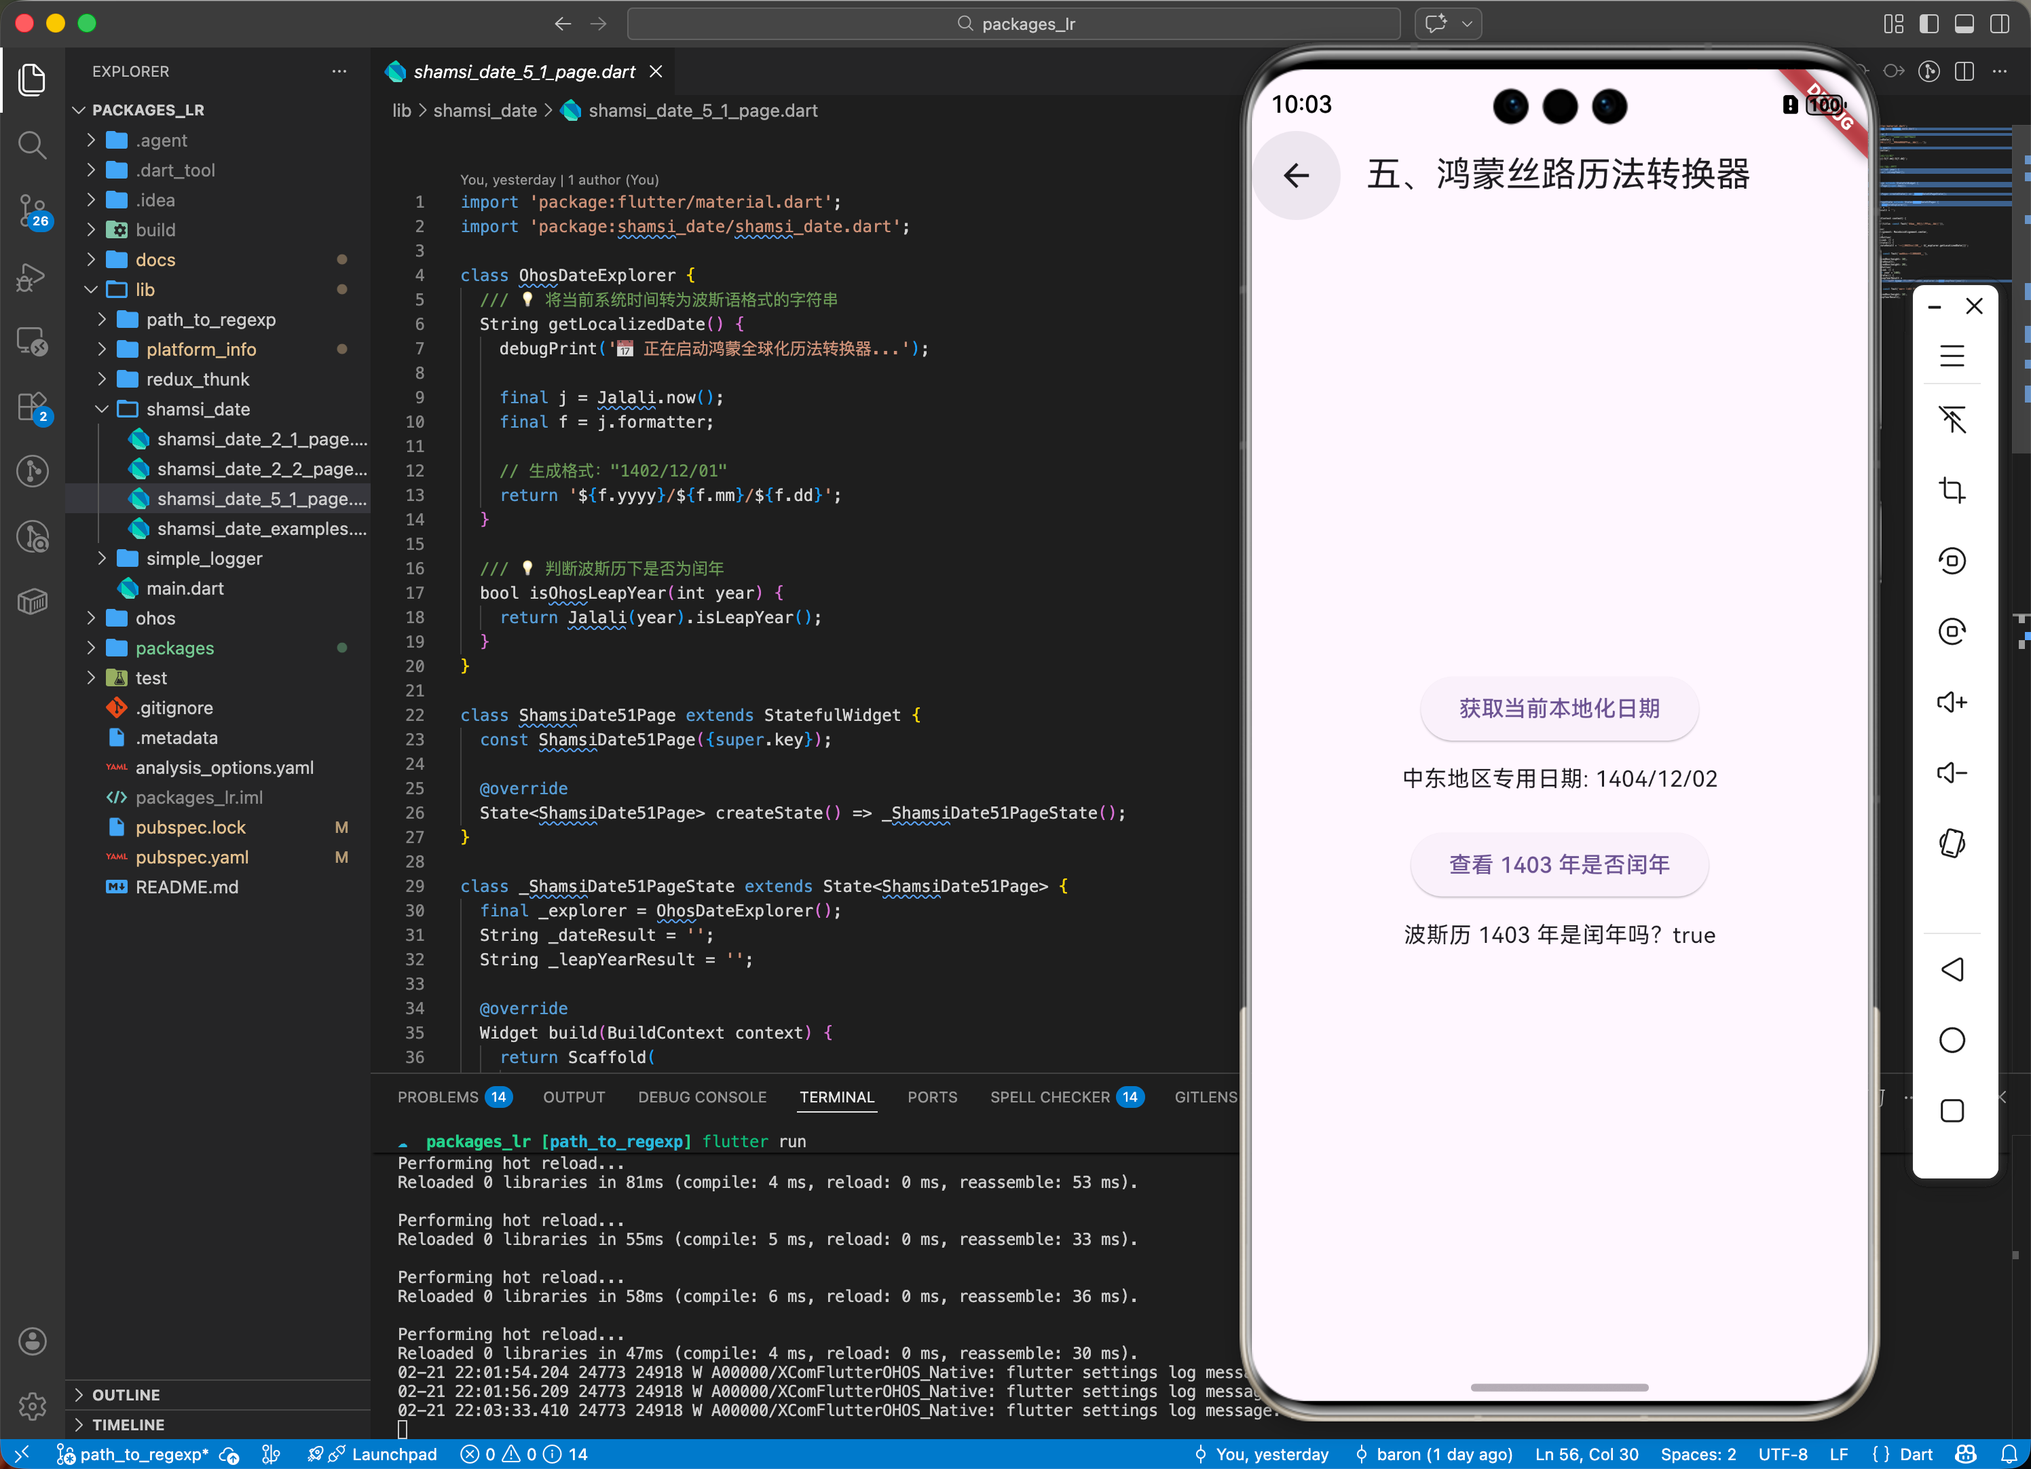The width and height of the screenshot is (2031, 1469).
Task: Toggle the secondary side bar layout icon
Action: click(x=1999, y=24)
